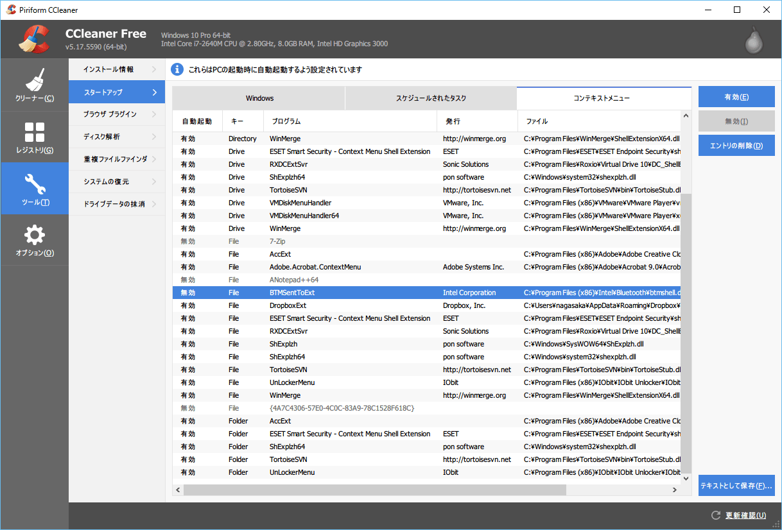Open the ディスク解析 menu item

coord(117,137)
